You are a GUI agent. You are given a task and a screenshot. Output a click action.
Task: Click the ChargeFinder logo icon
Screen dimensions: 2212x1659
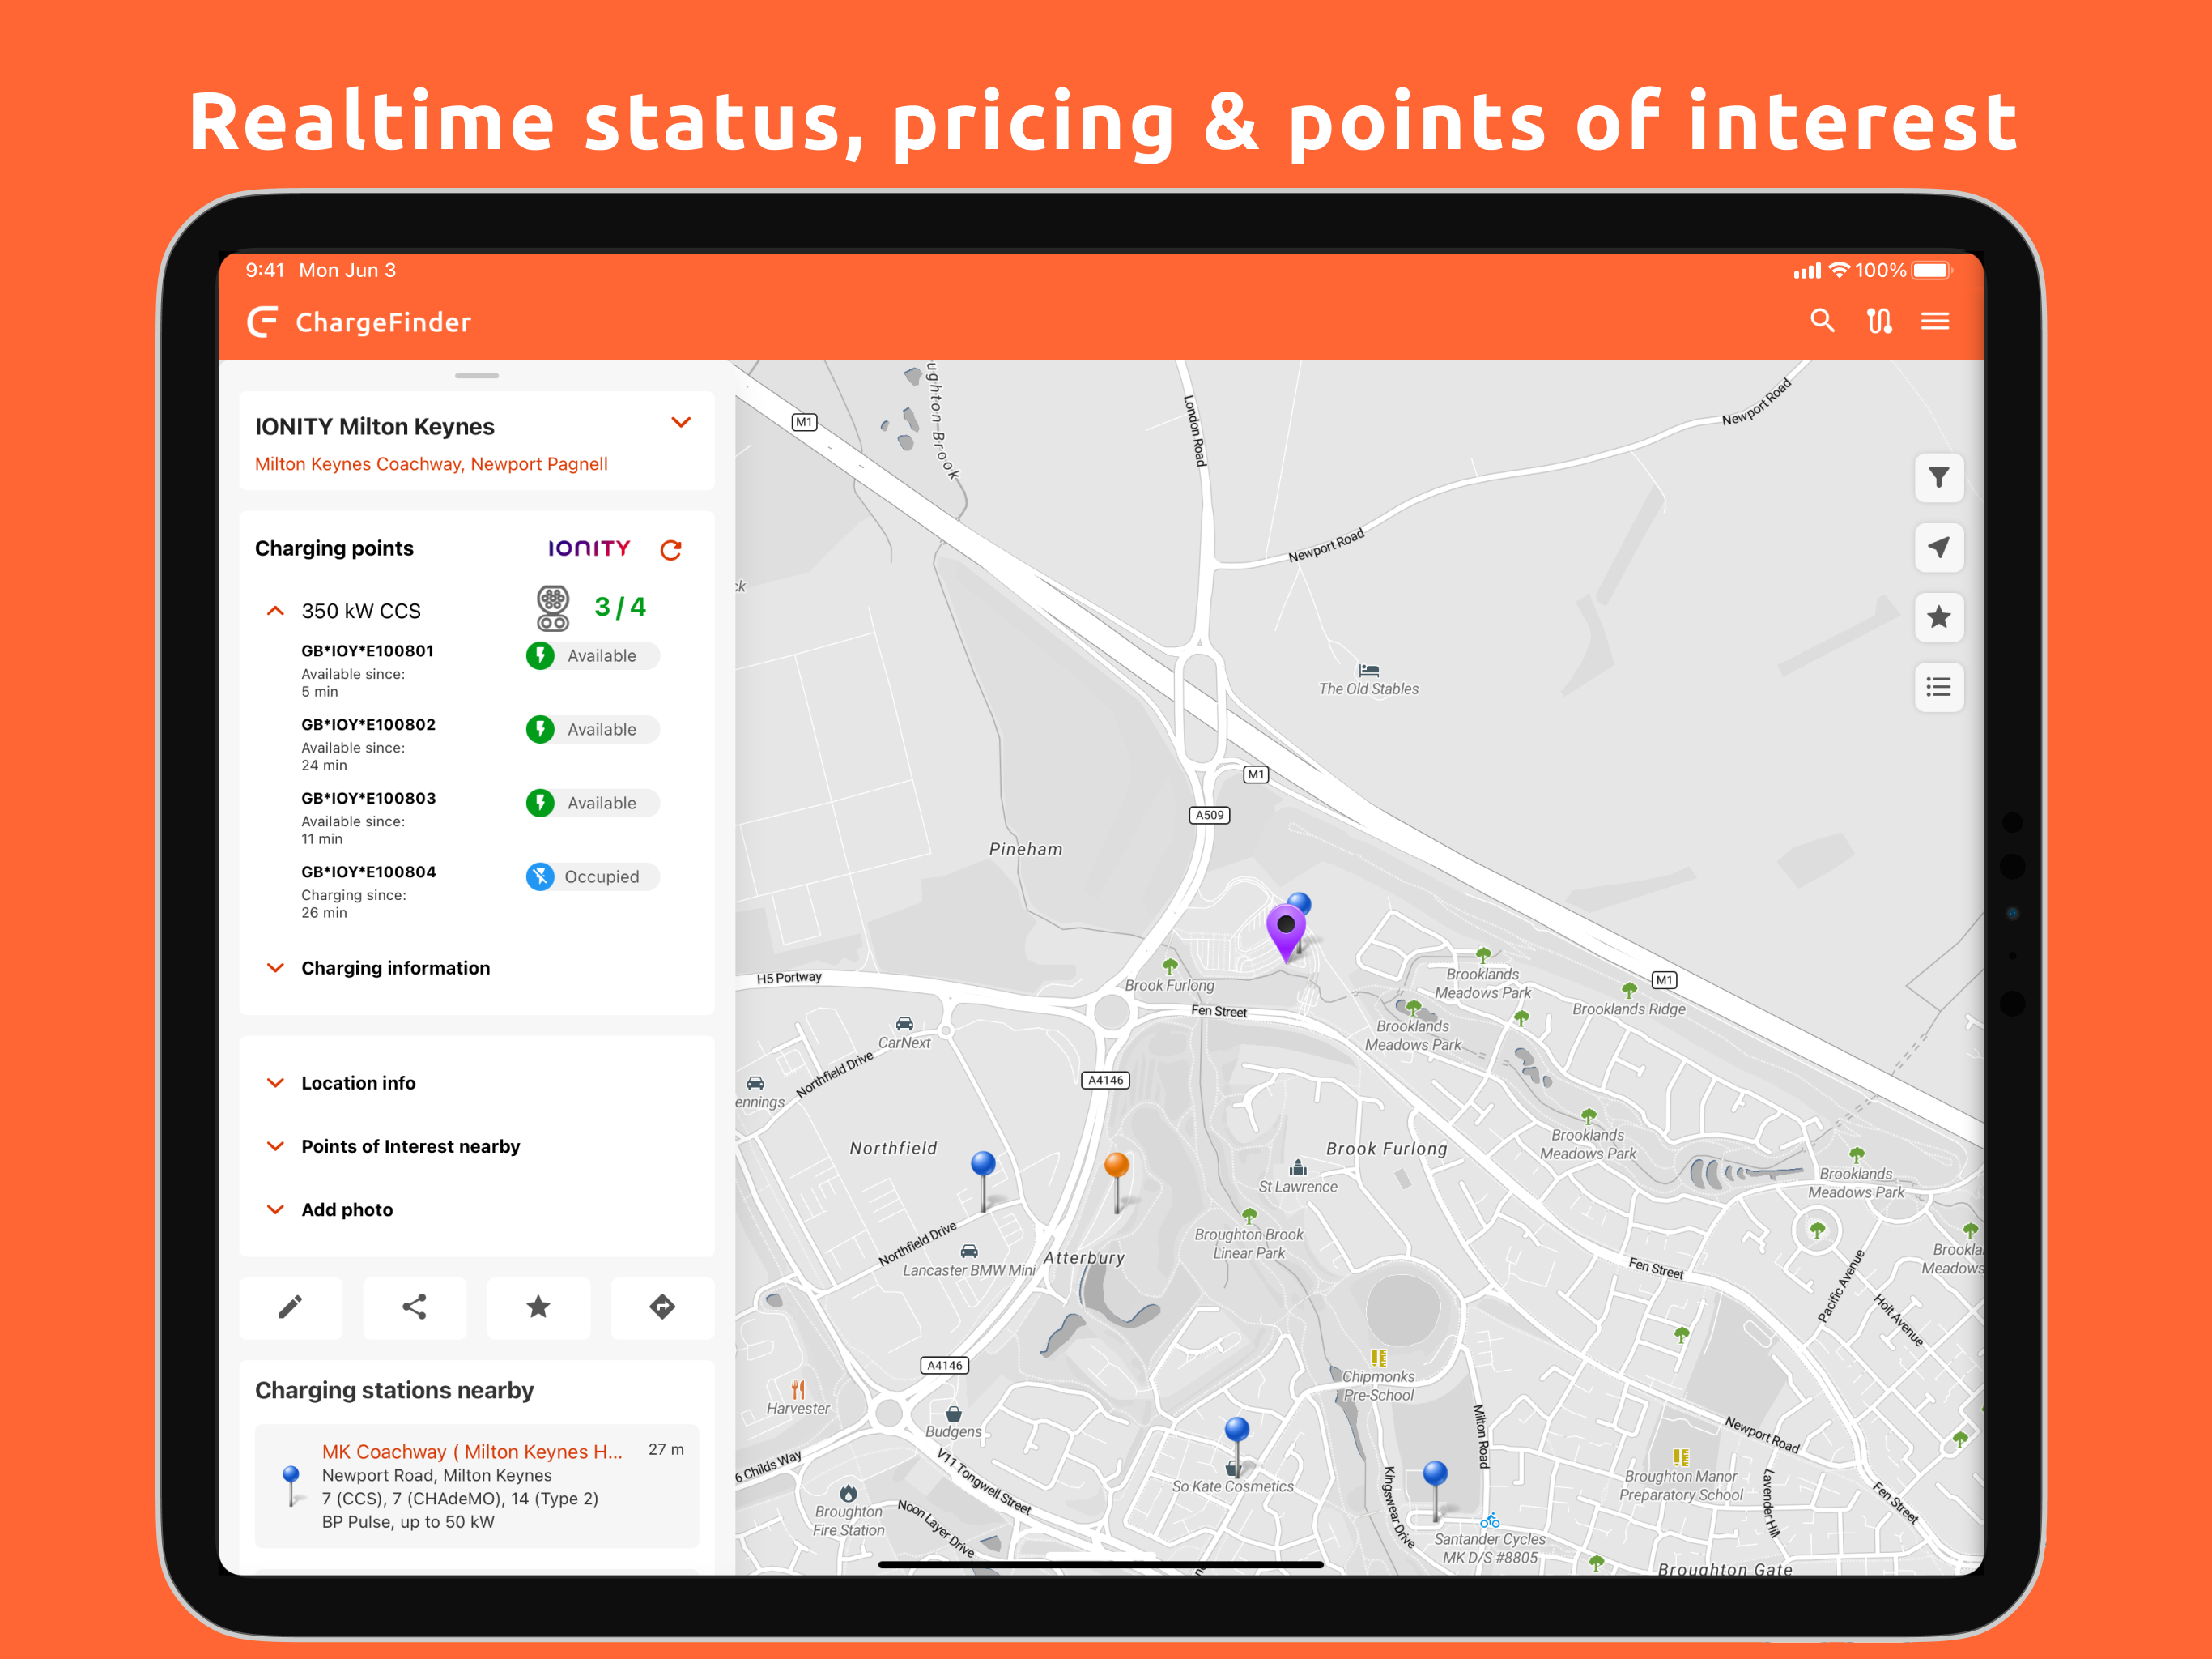click(x=262, y=322)
